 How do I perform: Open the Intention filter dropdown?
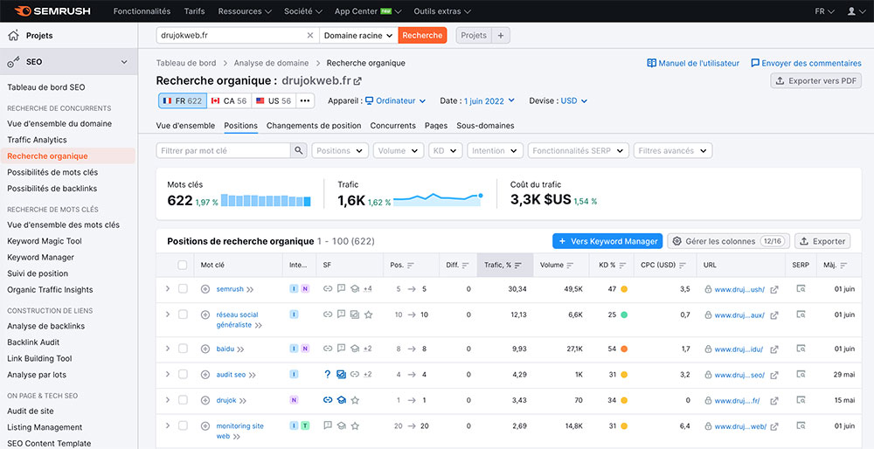pos(495,150)
